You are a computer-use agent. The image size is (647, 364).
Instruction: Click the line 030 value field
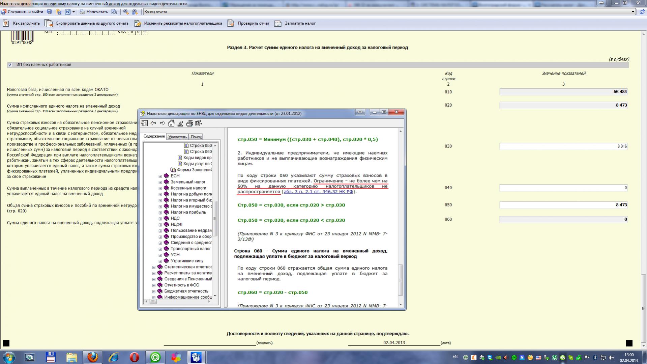click(563, 146)
